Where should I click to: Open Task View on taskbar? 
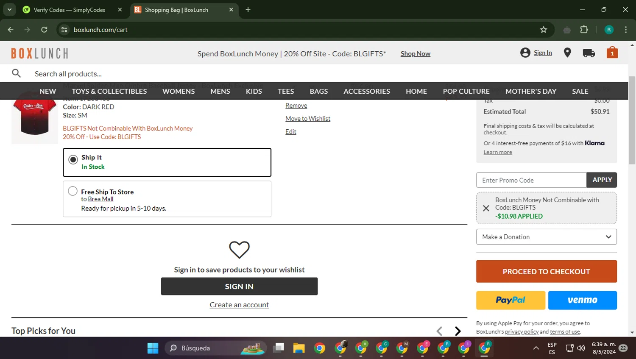pos(279,348)
